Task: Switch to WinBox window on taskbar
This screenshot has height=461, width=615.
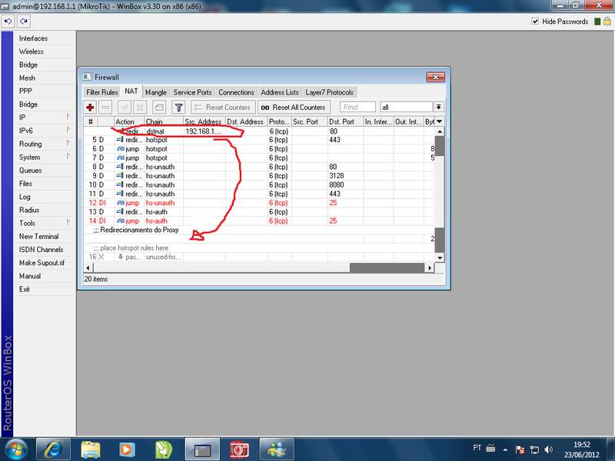Action: (x=202, y=449)
